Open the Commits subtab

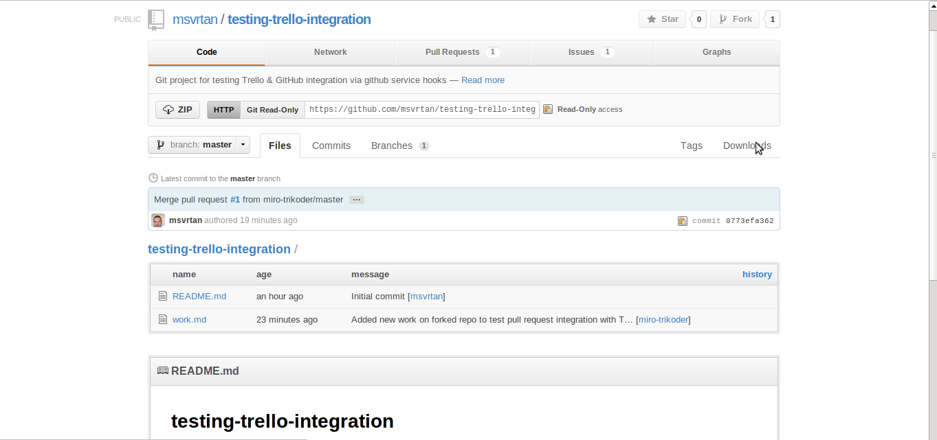click(331, 146)
